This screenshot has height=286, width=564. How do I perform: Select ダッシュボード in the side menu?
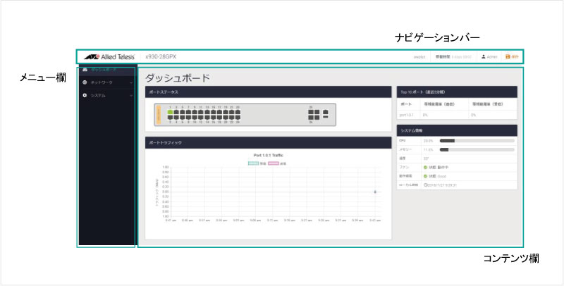103,70
